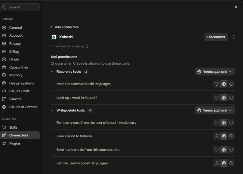Disconnect the Koboshi connector

[216, 37]
